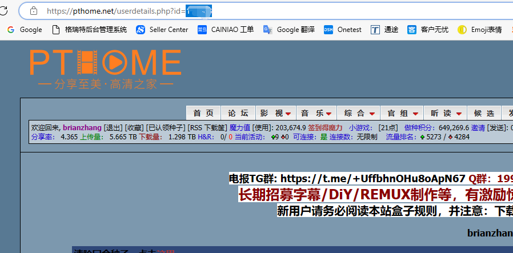This screenshot has height=253, width=513.
Task: Click the 签到得魔力 link
Action: (325, 128)
